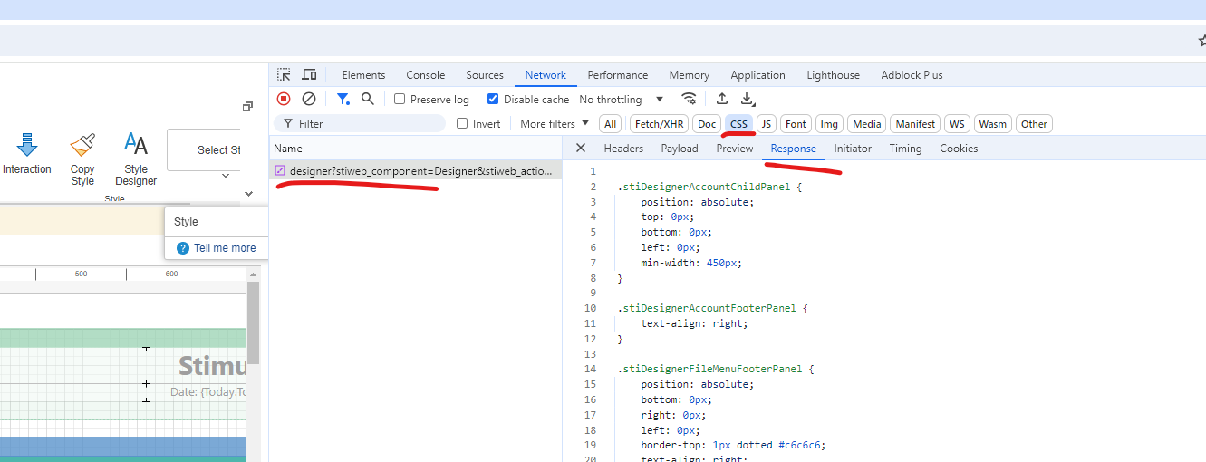1206x462 pixels.
Task: Stop recording network log
Action: [x=284, y=99]
